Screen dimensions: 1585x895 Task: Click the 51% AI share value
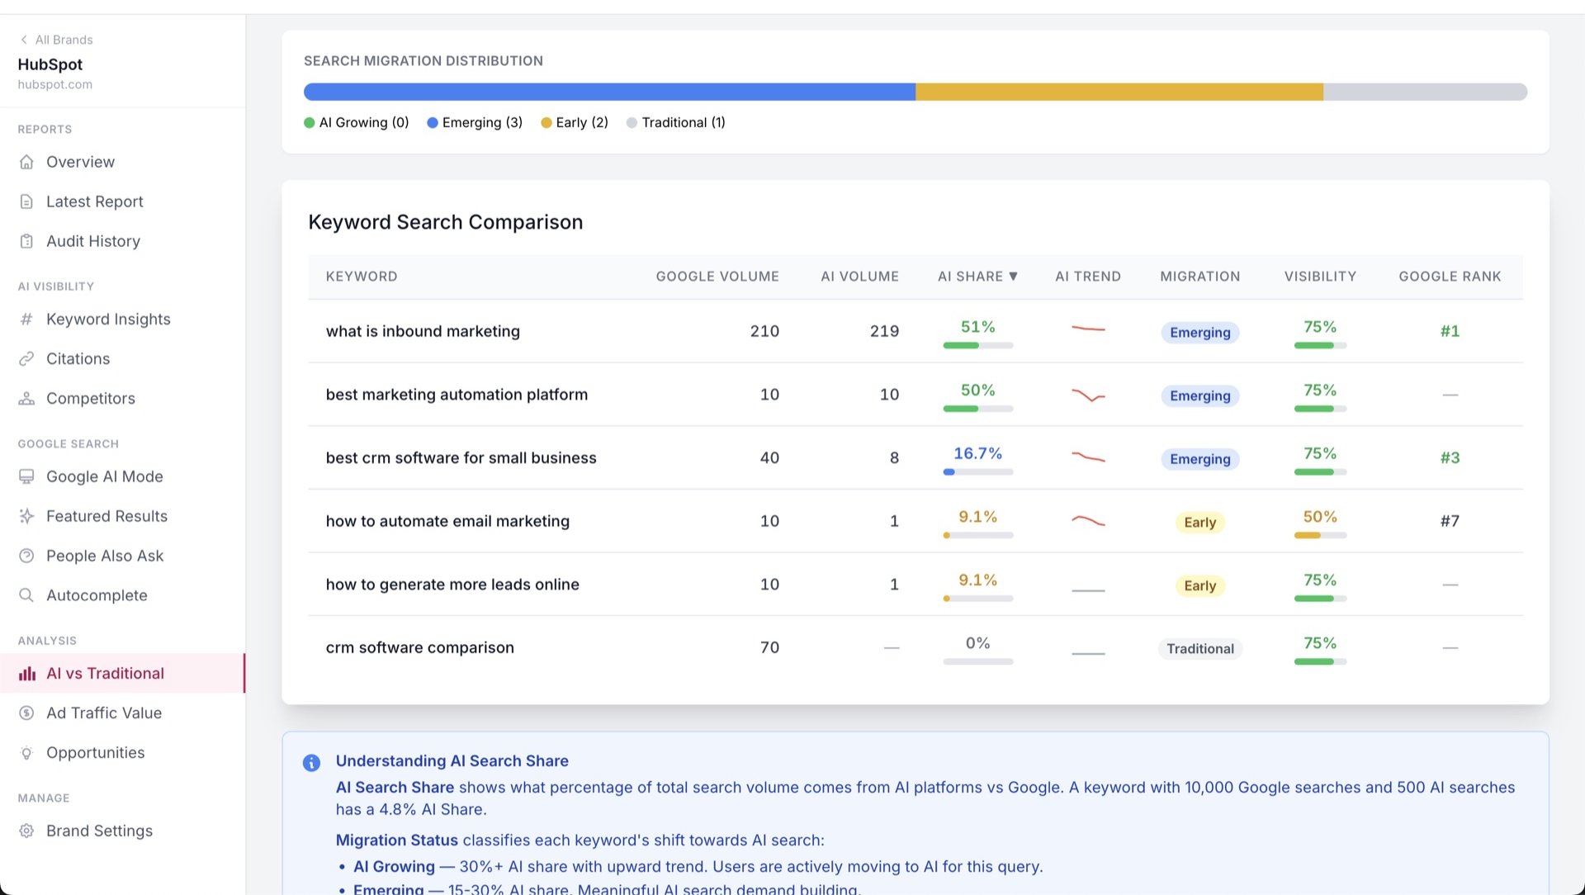977,327
